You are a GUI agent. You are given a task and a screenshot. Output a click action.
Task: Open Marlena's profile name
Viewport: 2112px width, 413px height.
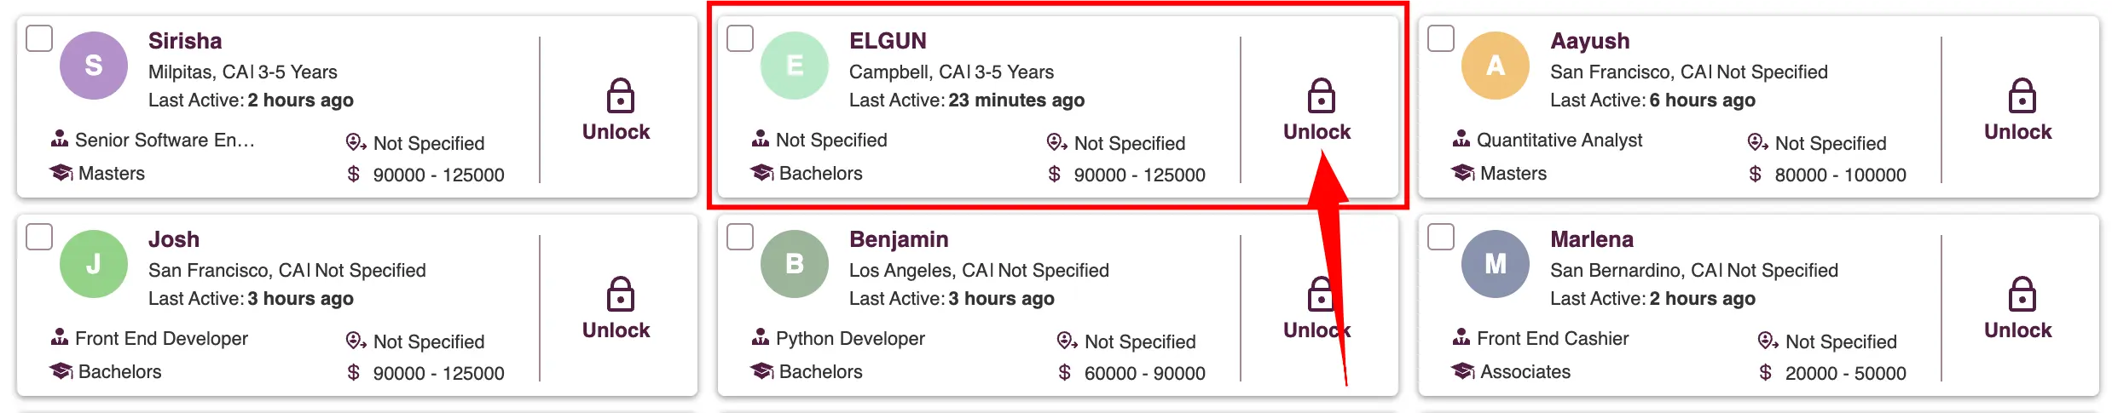pos(1591,239)
